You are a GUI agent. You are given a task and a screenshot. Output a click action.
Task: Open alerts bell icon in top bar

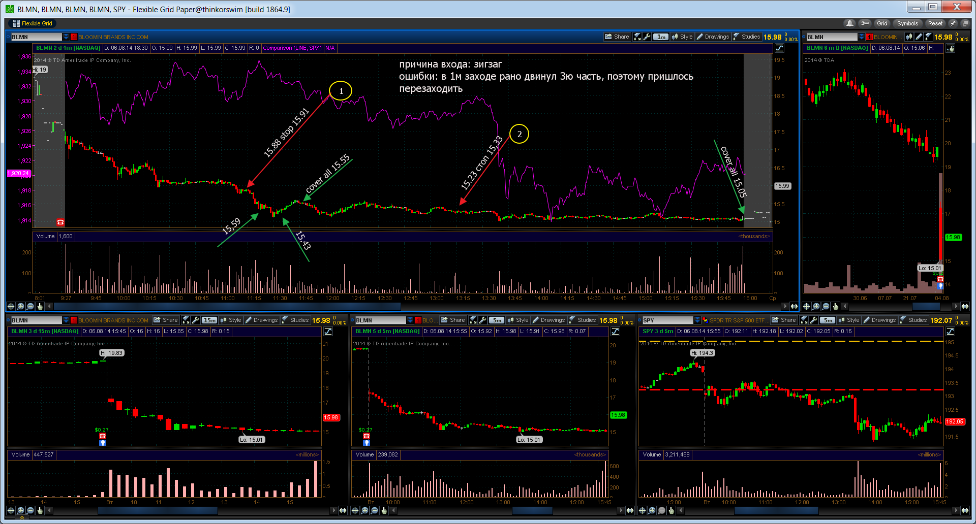pos(850,23)
